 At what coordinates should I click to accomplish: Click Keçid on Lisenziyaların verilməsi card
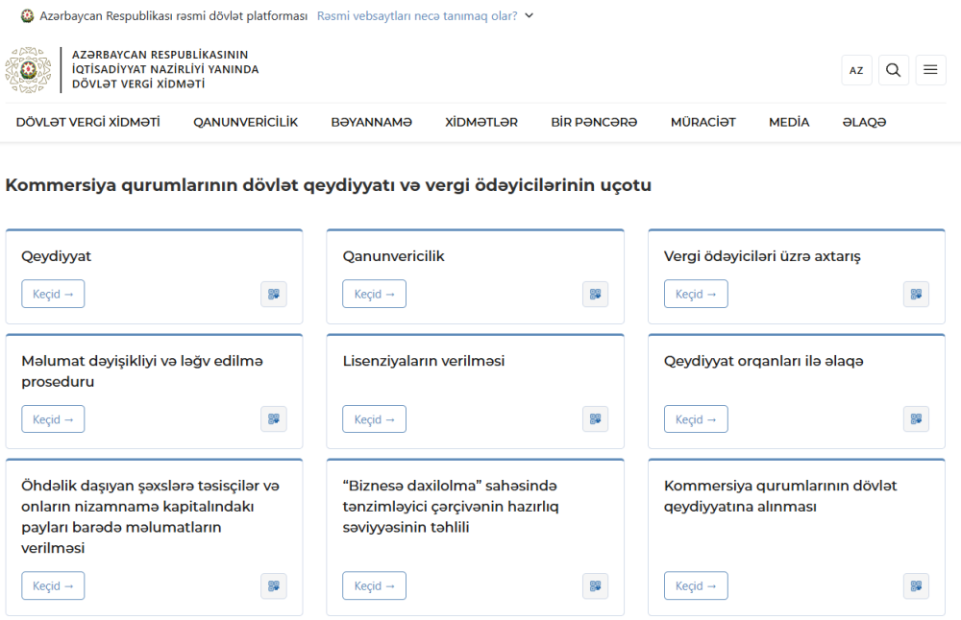[375, 419]
